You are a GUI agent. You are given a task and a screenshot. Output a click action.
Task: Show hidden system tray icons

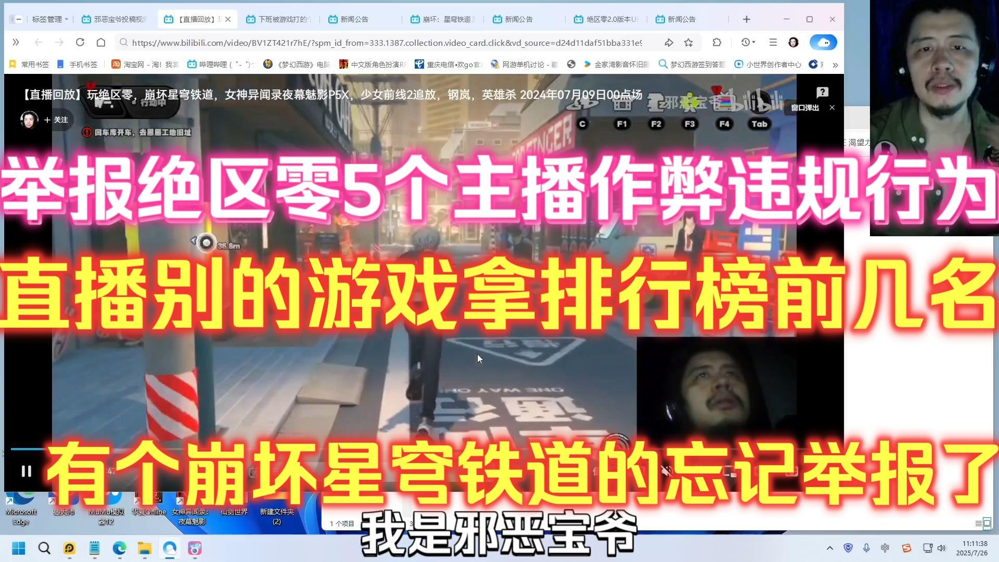click(x=830, y=548)
